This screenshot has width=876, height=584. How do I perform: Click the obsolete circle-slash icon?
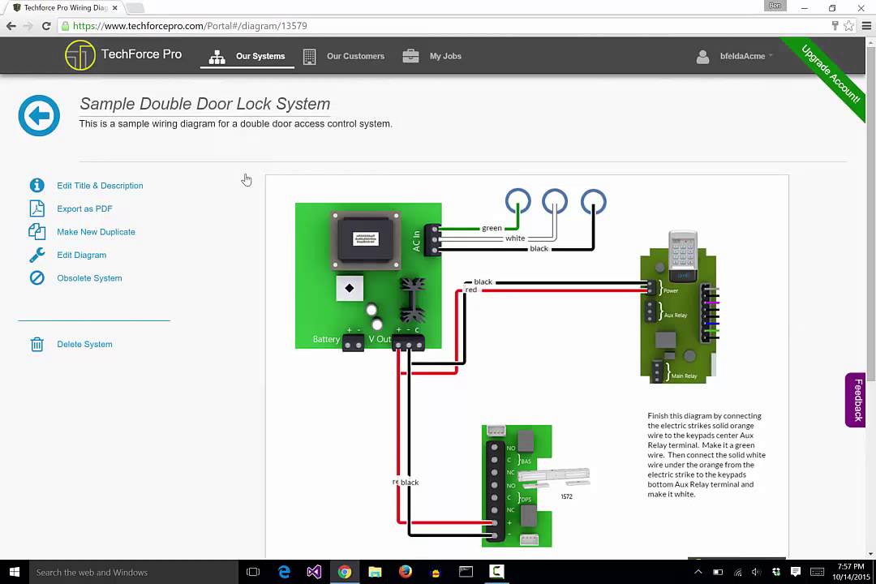click(36, 277)
